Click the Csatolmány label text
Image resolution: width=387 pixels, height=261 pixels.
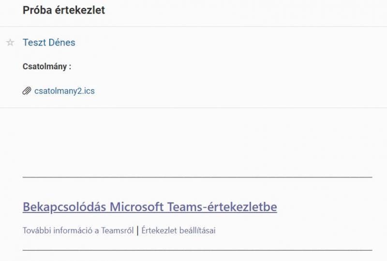(x=47, y=66)
